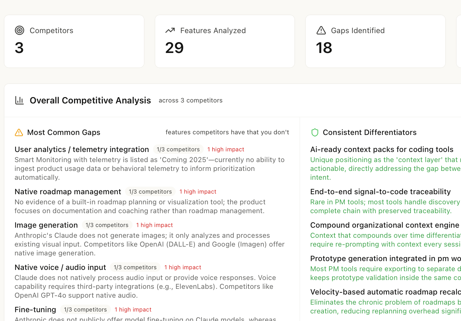Click the across 3 competitors subtitle text

(191, 100)
